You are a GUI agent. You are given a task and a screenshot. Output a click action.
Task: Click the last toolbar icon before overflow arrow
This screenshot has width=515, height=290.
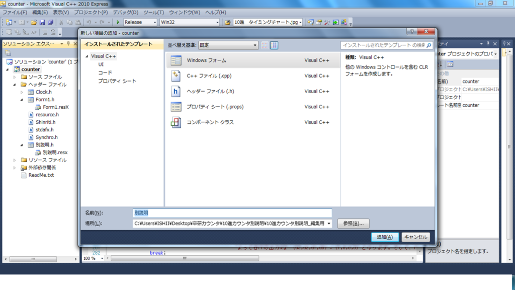tap(344, 22)
